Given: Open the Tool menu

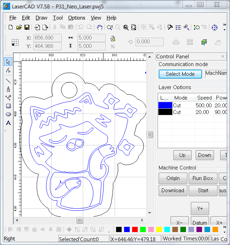Looking at the screenshot, I should pyautogui.click(x=58, y=18).
